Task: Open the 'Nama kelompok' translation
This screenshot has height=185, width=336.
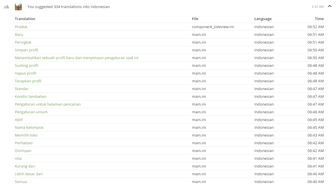Action: coord(29,127)
